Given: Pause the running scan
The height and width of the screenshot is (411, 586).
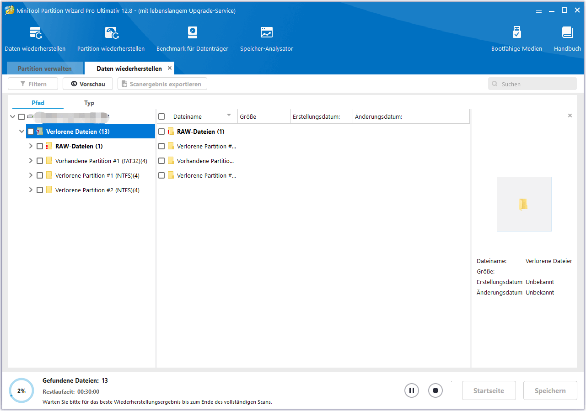Looking at the screenshot, I should point(412,391).
